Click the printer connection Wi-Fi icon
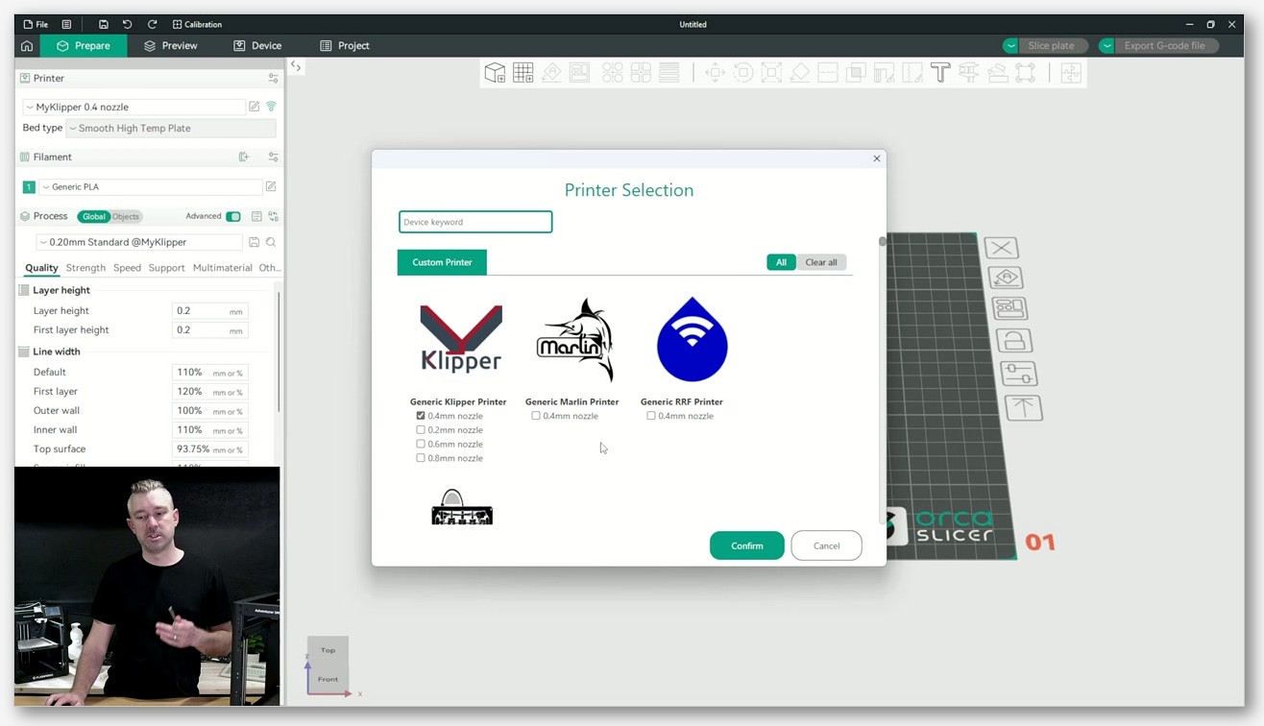 (271, 107)
